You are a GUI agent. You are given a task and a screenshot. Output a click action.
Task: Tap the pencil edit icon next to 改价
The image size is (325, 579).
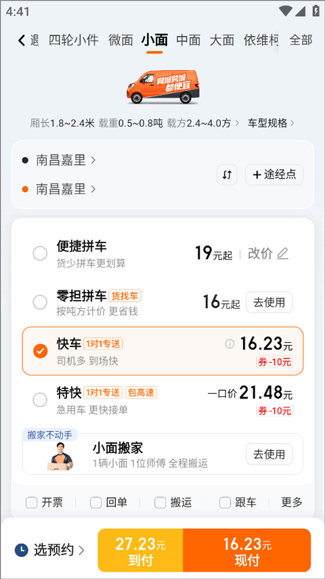click(x=282, y=253)
